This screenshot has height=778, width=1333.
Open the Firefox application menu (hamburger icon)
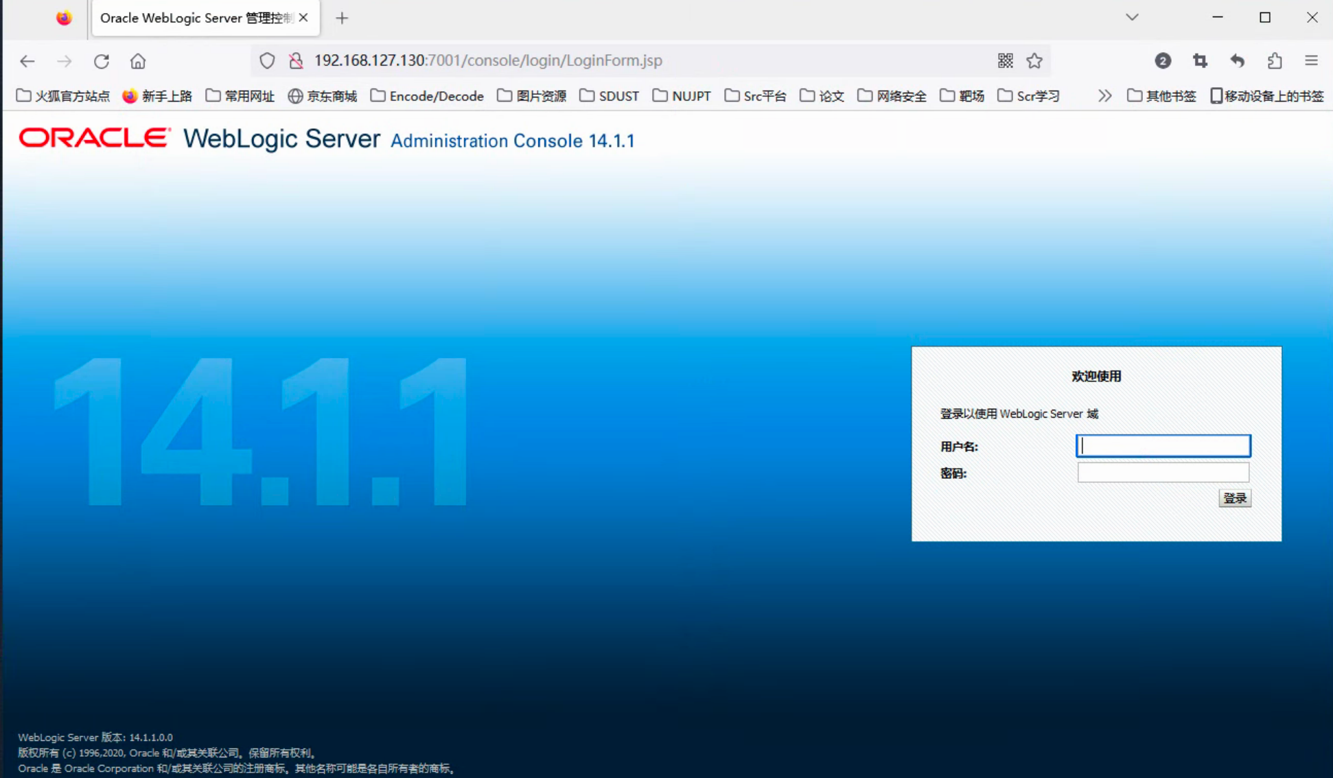tap(1312, 61)
